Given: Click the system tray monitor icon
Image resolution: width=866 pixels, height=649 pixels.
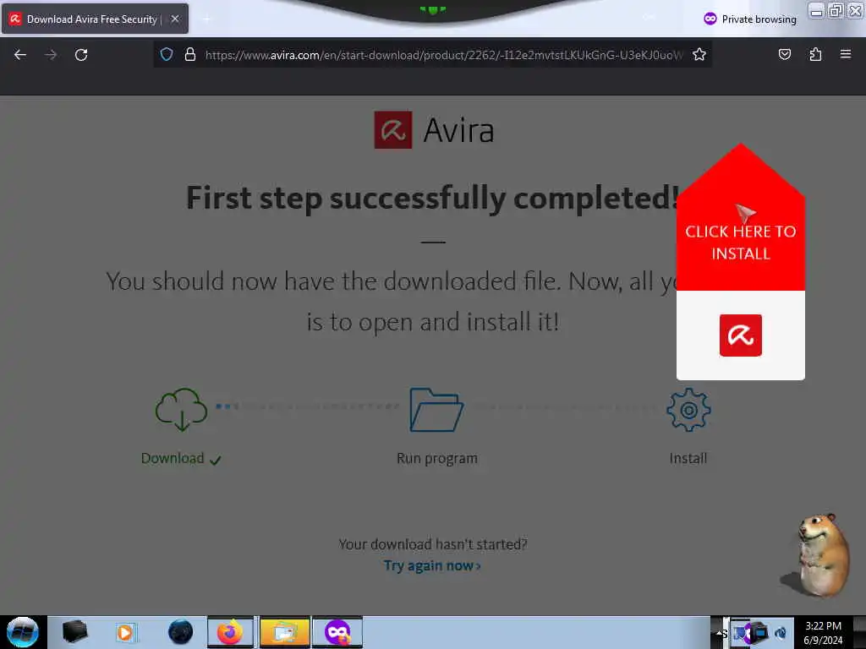Looking at the screenshot, I should [x=759, y=632].
